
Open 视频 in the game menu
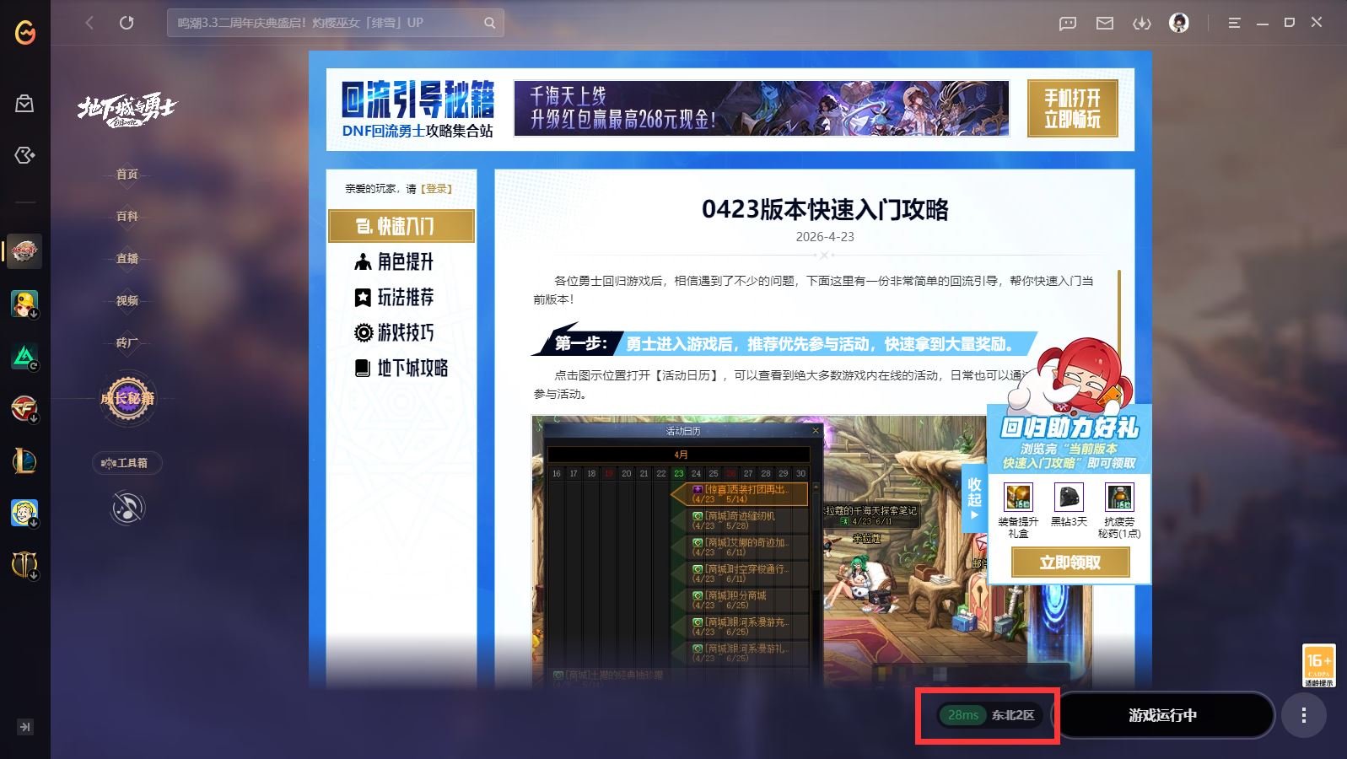click(127, 300)
